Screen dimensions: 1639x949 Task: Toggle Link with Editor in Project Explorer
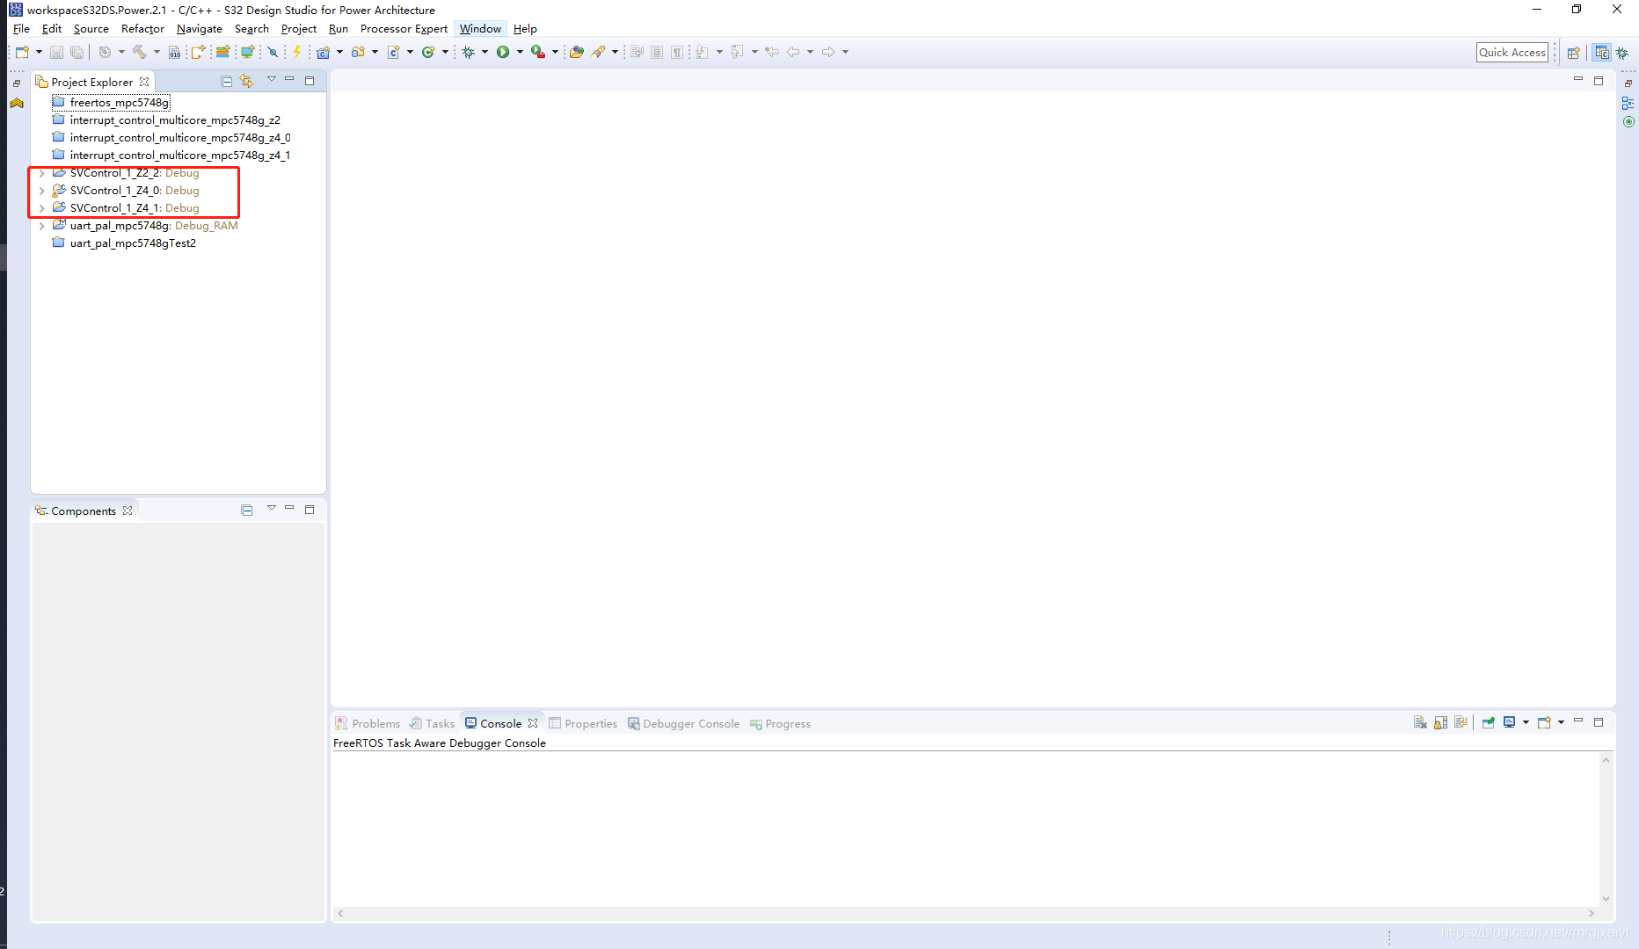246,81
